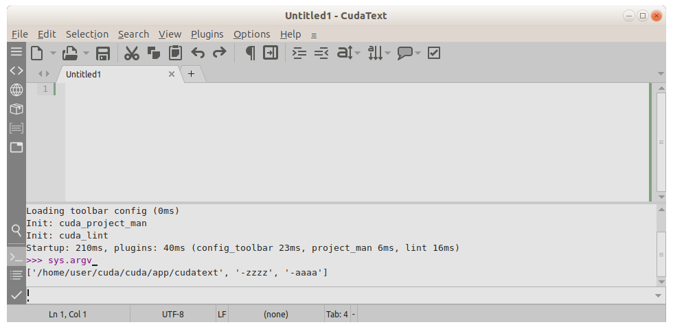The height and width of the screenshot is (329, 673).
Task: Open the tab list dropdown arrow
Action: coord(661,74)
